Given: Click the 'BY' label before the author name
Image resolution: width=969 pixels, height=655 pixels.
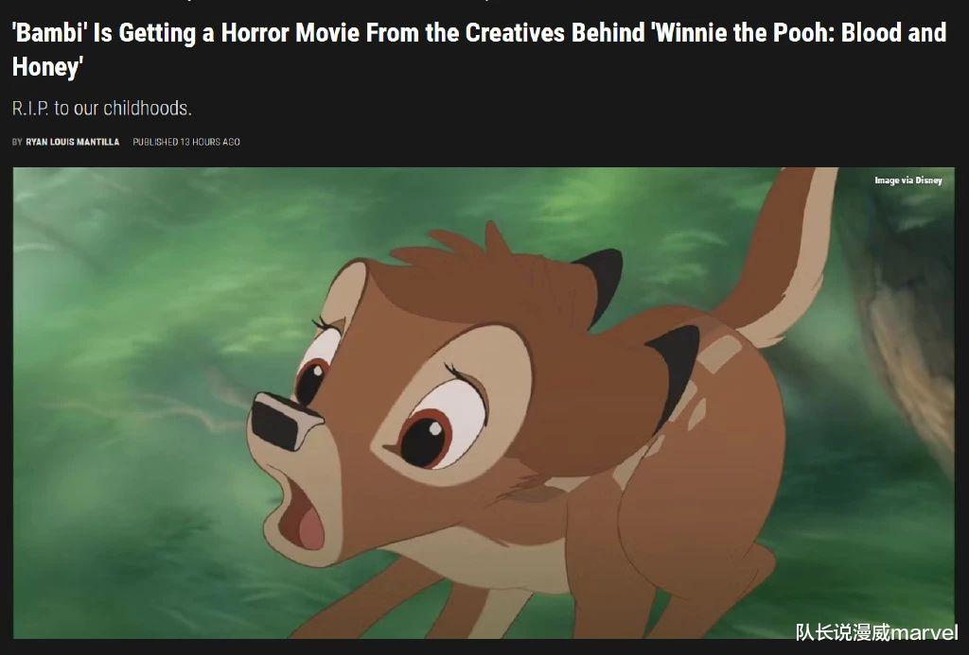Looking at the screenshot, I should pos(17,142).
